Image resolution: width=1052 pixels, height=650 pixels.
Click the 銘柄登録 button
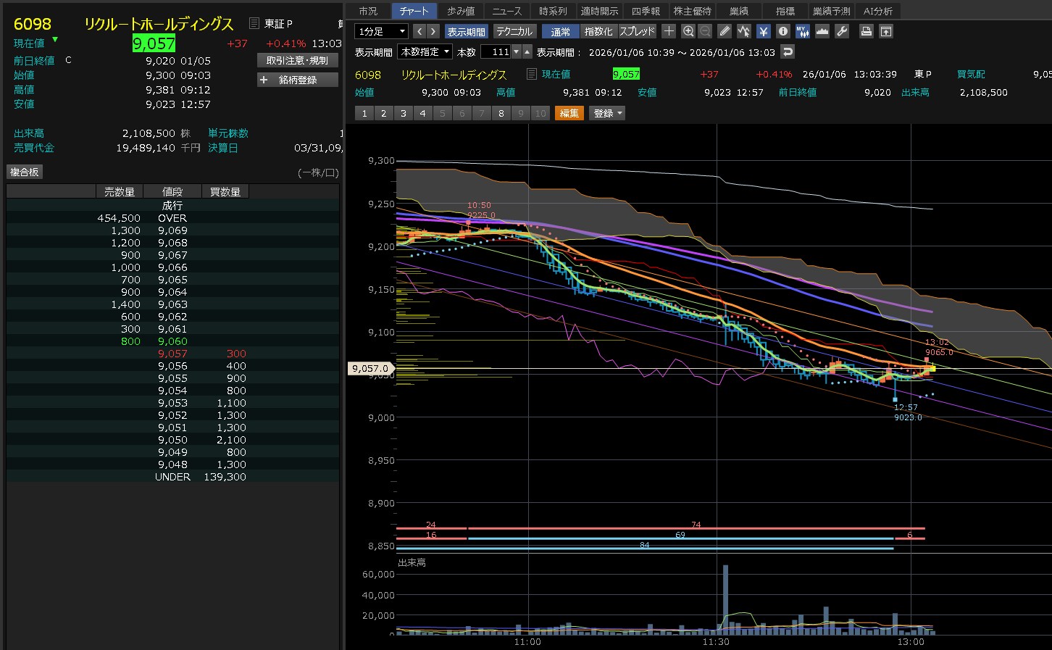[298, 80]
